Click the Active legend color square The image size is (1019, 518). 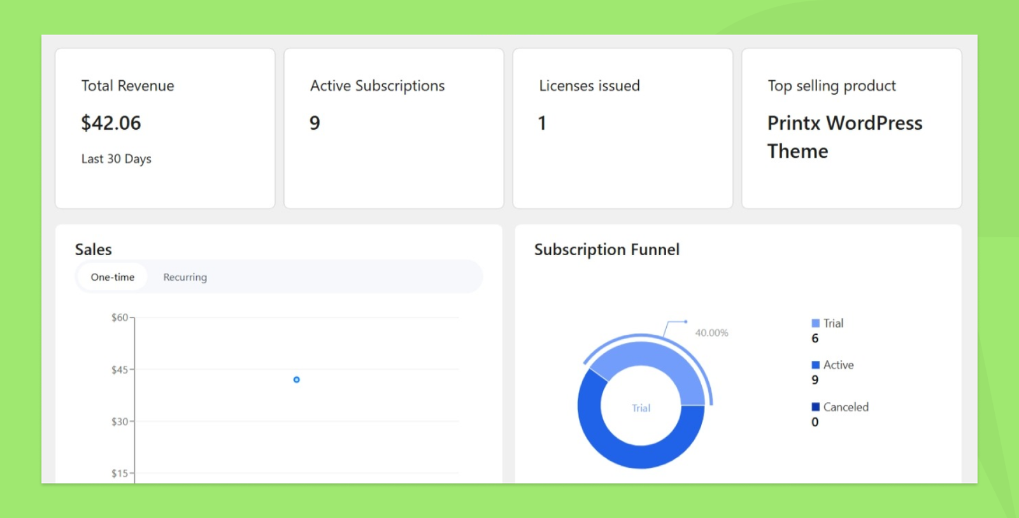[815, 365]
